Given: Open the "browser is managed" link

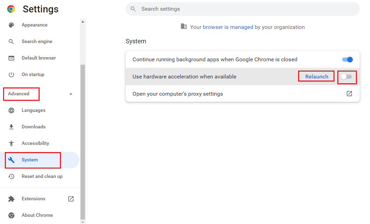Looking at the screenshot, I should (x=228, y=27).
